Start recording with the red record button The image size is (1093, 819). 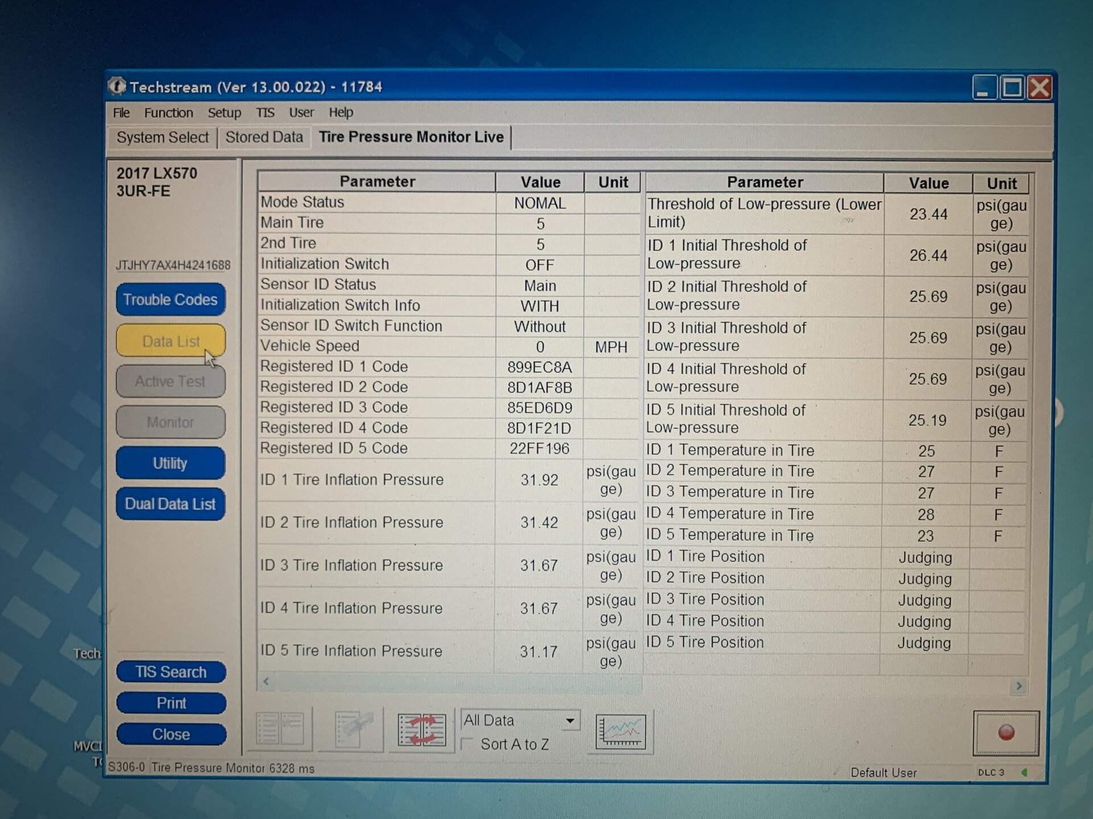(1006, 733)
